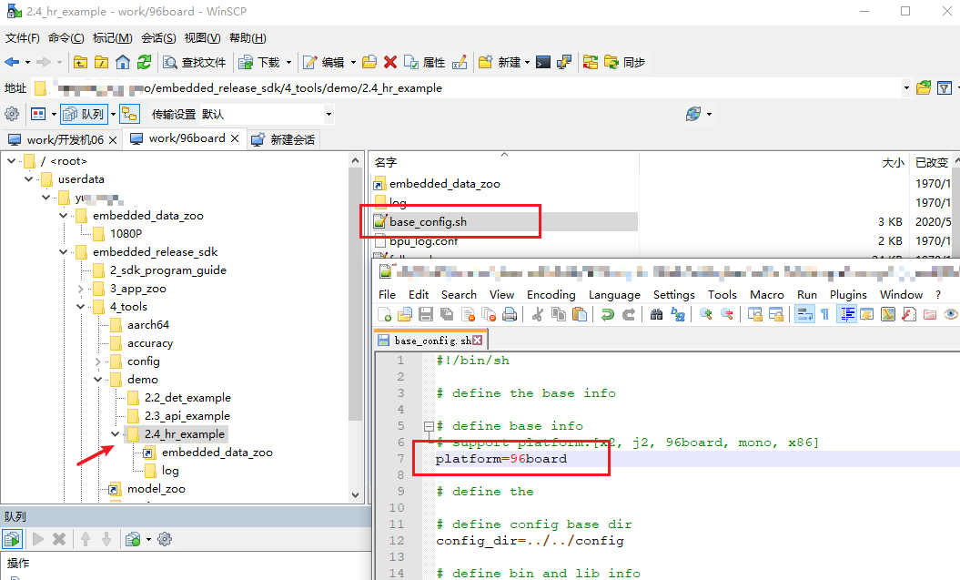
Task: Collapse the 2.4_hr_example tree folder
Action: point(116,434)
